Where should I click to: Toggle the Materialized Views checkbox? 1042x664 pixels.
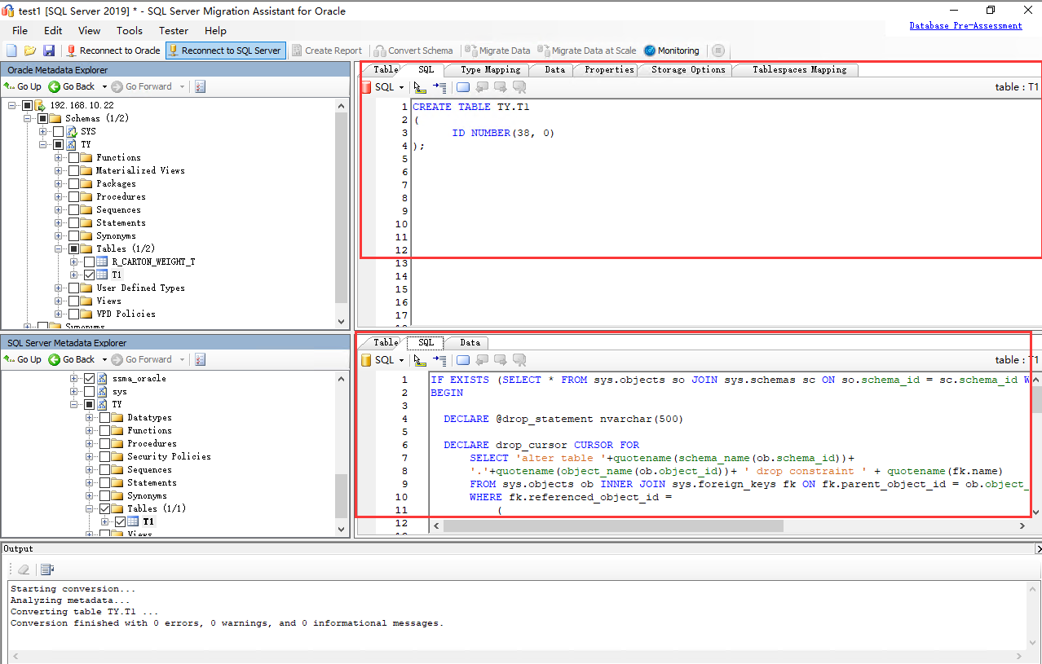click(73, 170)
